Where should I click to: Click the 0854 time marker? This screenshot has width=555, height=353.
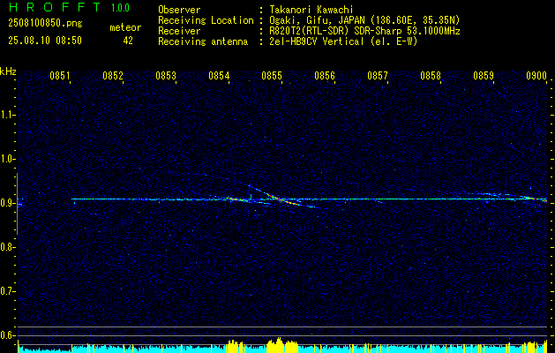tap(219, 75)
